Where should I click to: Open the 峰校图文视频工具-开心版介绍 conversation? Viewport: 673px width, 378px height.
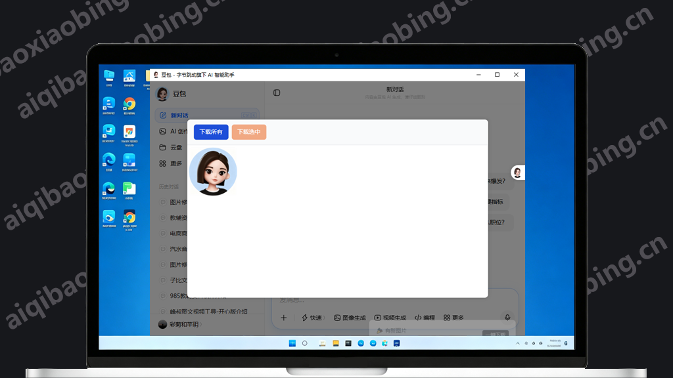(x=204, y=311)
